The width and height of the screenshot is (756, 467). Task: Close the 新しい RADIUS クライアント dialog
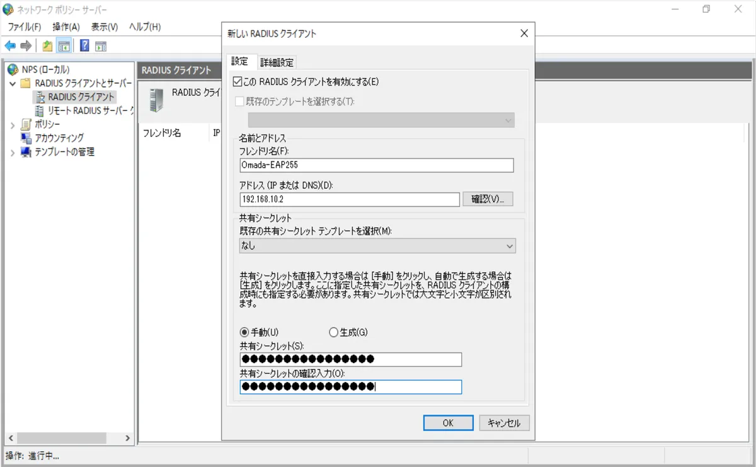pos(524,33)
